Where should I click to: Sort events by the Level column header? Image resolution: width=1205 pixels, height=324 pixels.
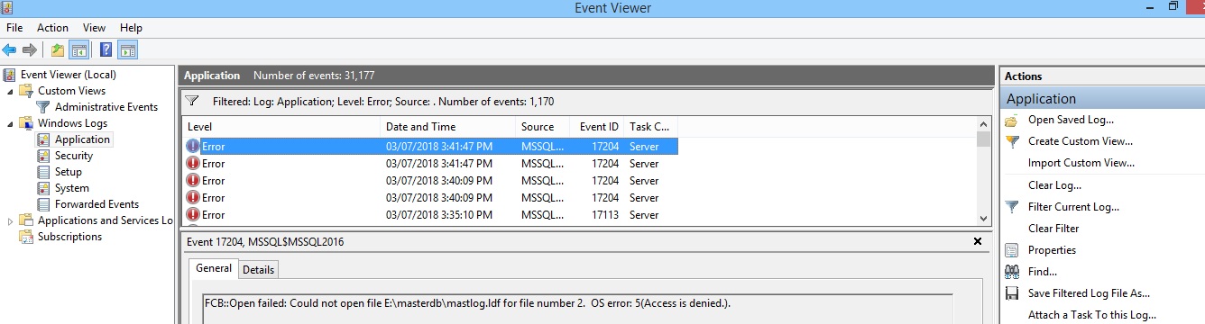point(281,127)
